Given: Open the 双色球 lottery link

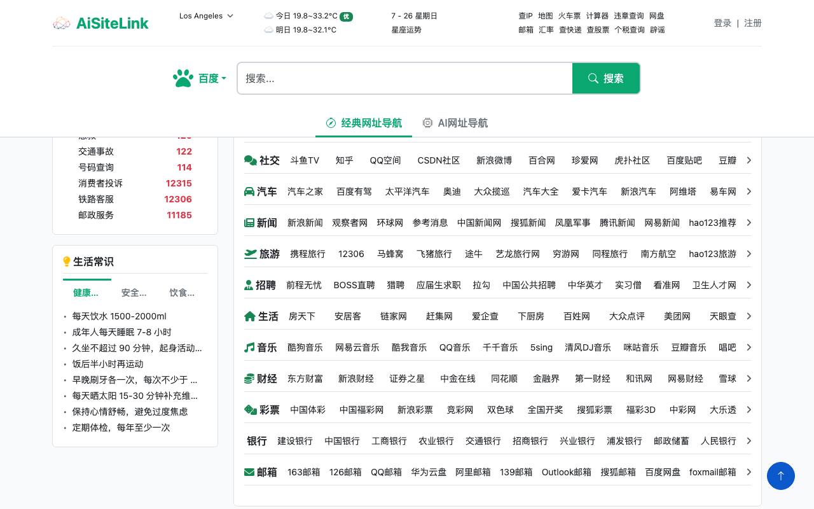Looking at the screenshot, I should coord(500,410).
